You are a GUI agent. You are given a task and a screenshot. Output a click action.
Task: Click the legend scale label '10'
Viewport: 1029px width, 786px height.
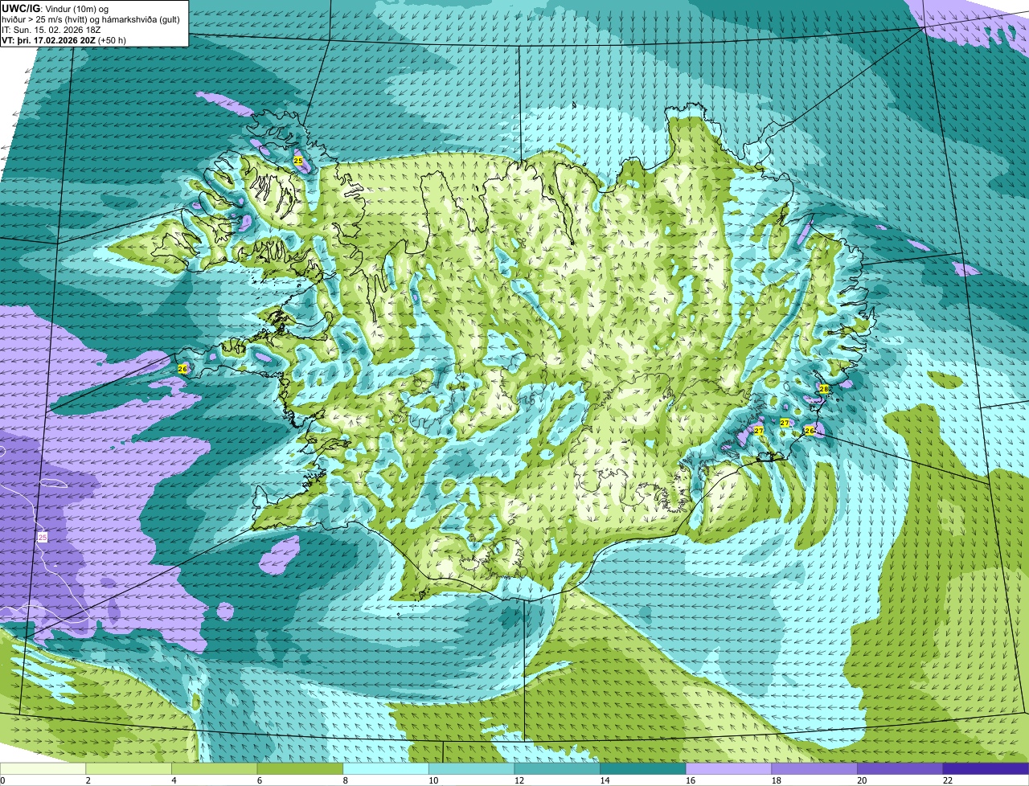pos(433,780)
